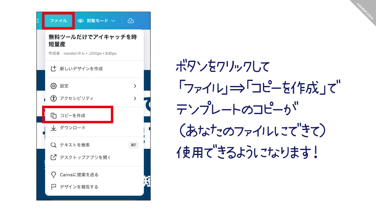Select 新しいデザインを作成 from the menu
This screenshot has width=376, height=211.
81,68
